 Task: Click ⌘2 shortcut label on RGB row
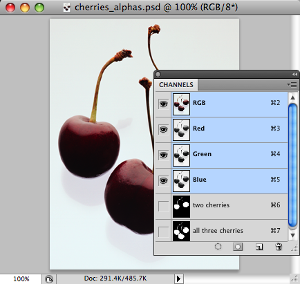(x=275, y=103)
